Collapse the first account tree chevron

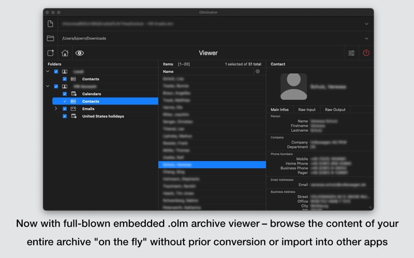point(48,71)
